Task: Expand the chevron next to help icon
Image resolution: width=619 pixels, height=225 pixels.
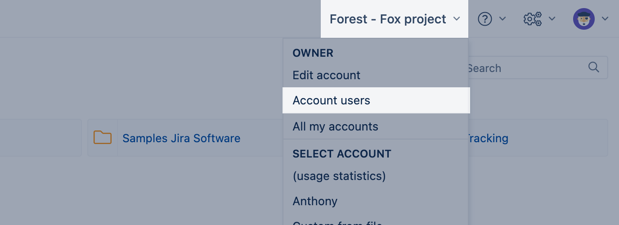Action: click(503, 19)
